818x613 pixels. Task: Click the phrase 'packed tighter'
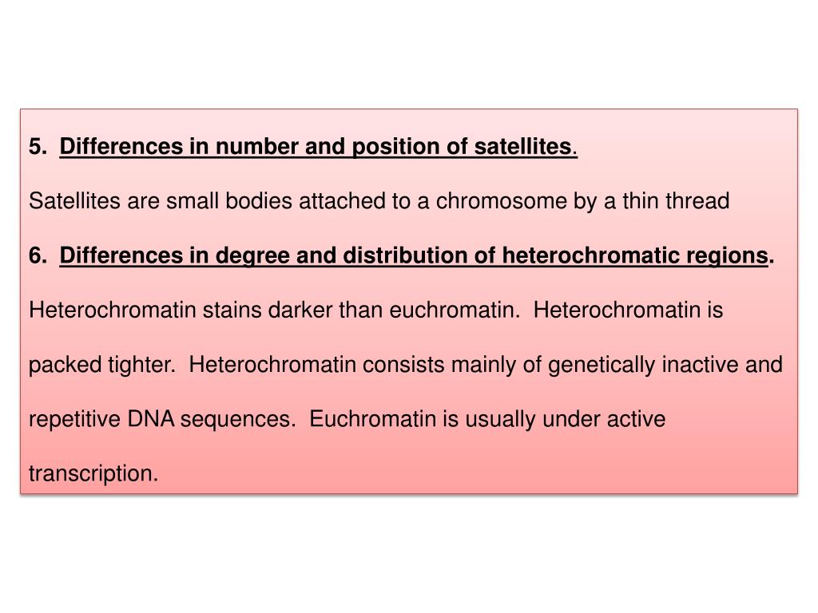101,365
